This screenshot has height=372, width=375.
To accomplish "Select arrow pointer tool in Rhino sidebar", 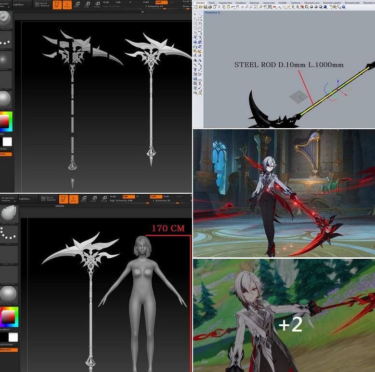I will (195, 14).
